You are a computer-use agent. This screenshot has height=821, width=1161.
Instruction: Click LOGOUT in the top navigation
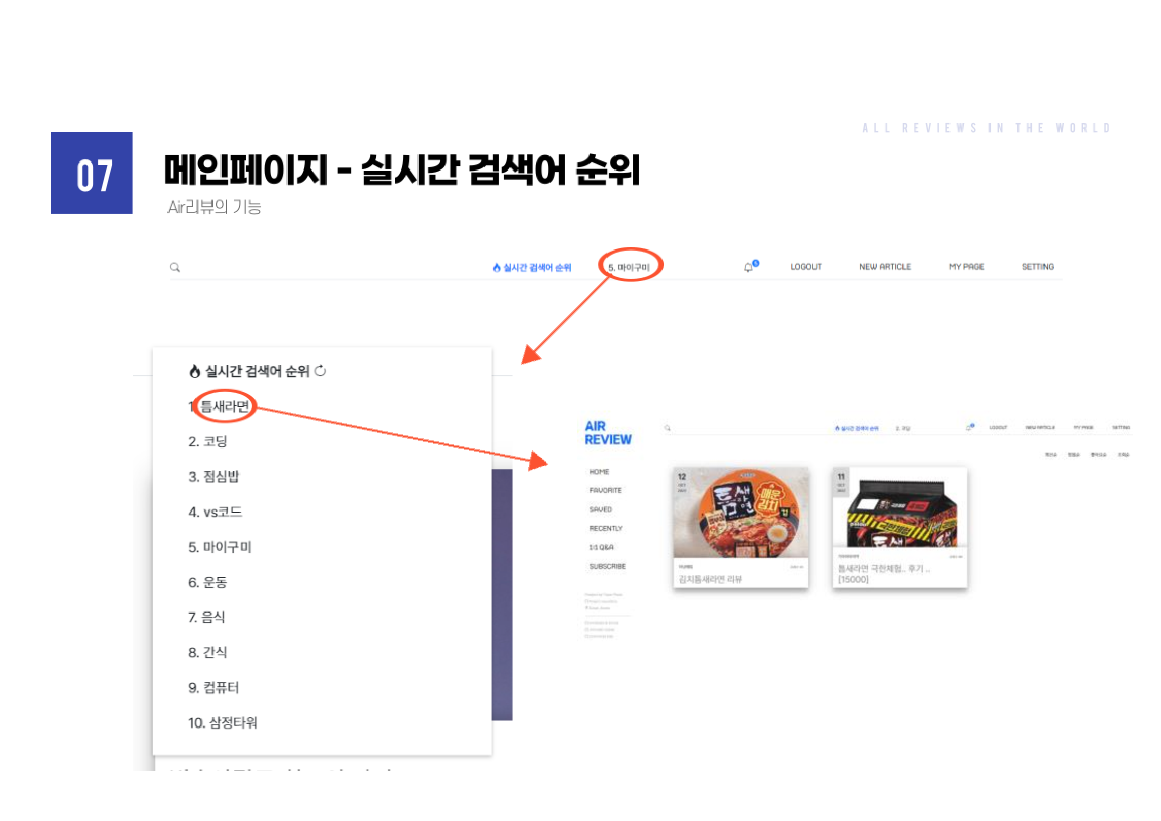806,267
